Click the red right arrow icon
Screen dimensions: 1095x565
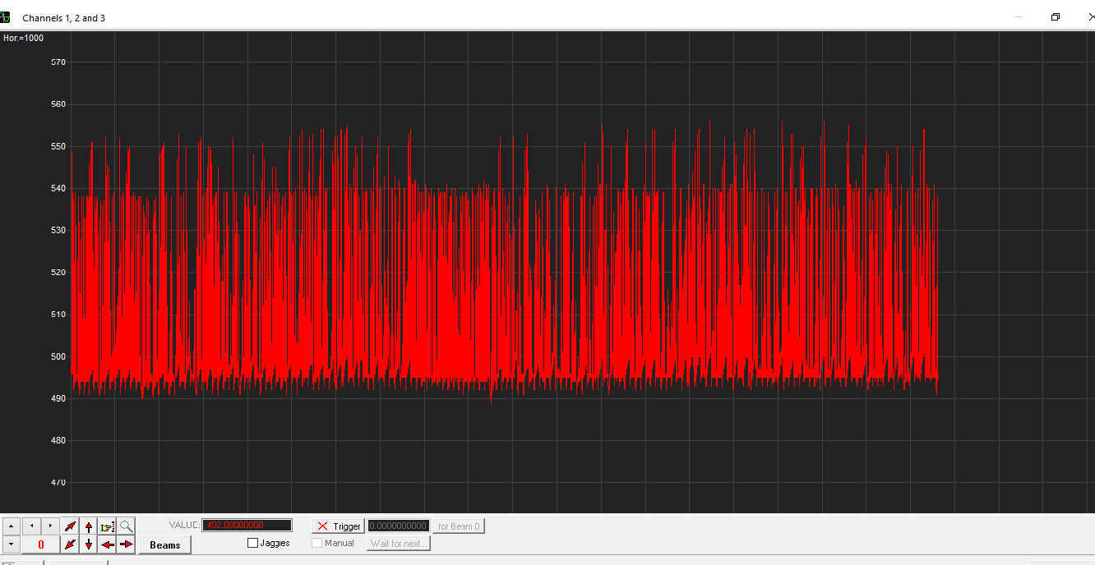tap(126, 544)
